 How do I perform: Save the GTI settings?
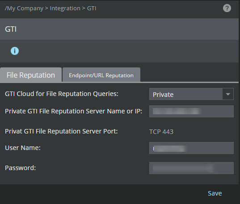point(215,193)
